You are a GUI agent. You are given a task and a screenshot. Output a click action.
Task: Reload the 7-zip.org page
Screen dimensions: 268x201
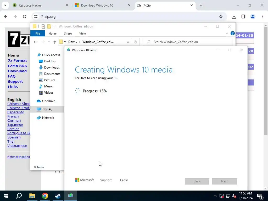[25, 16]
